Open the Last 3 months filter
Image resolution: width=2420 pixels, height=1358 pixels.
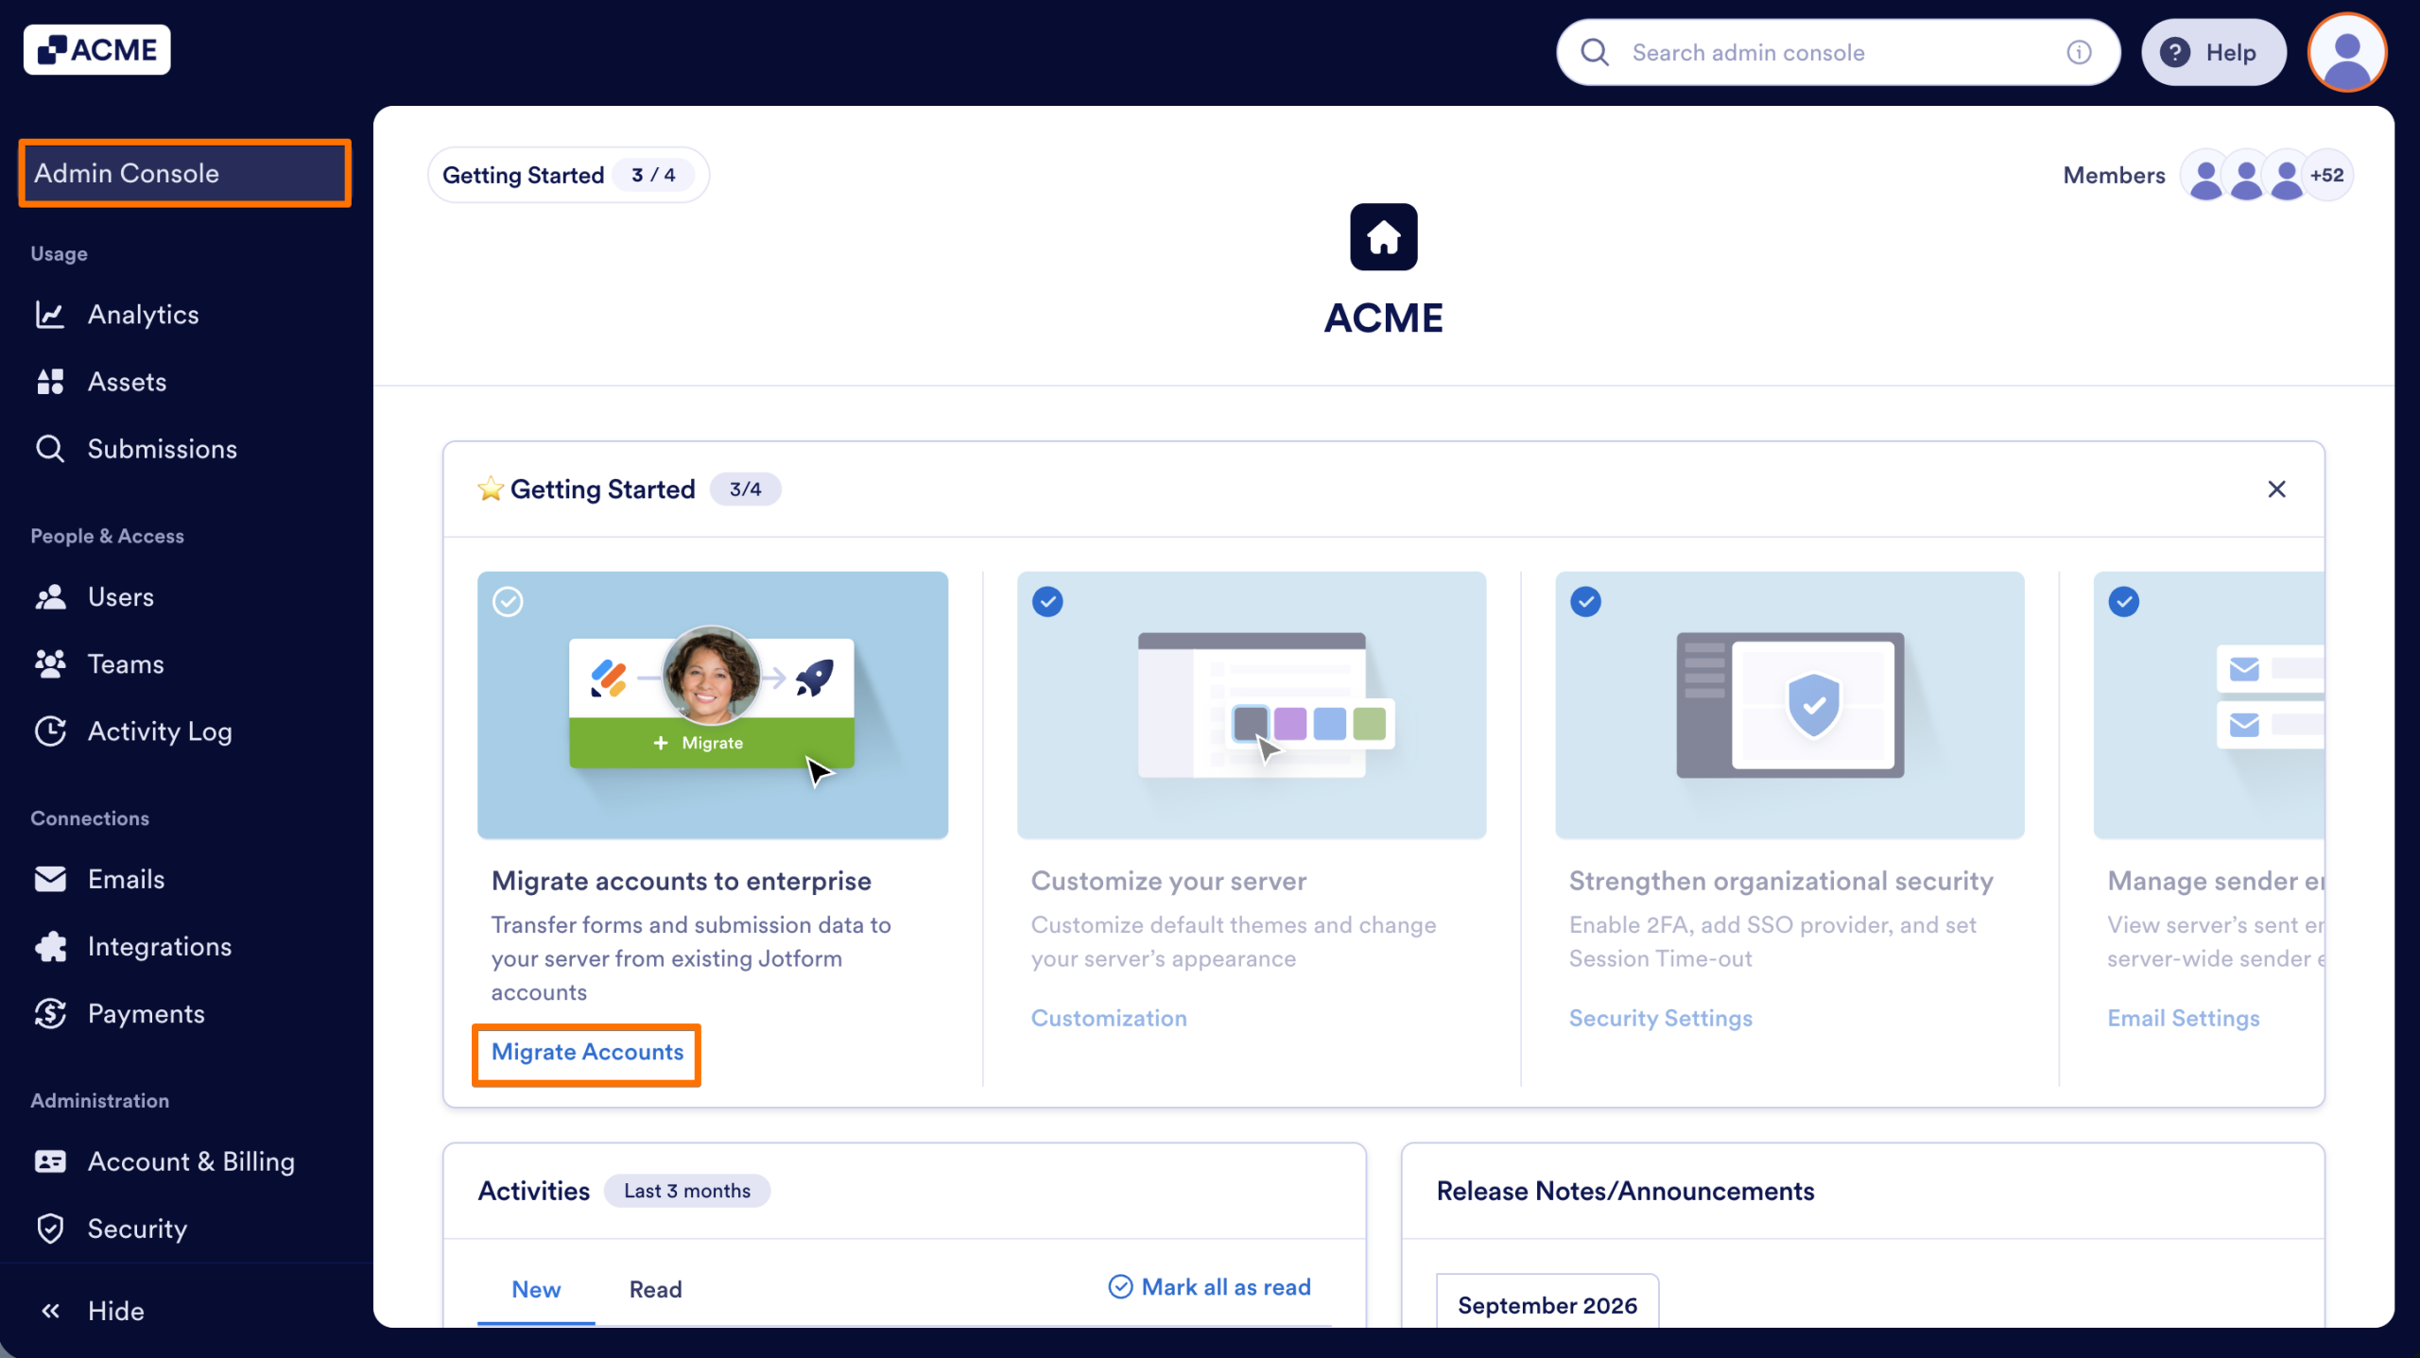coord(687,1192)
